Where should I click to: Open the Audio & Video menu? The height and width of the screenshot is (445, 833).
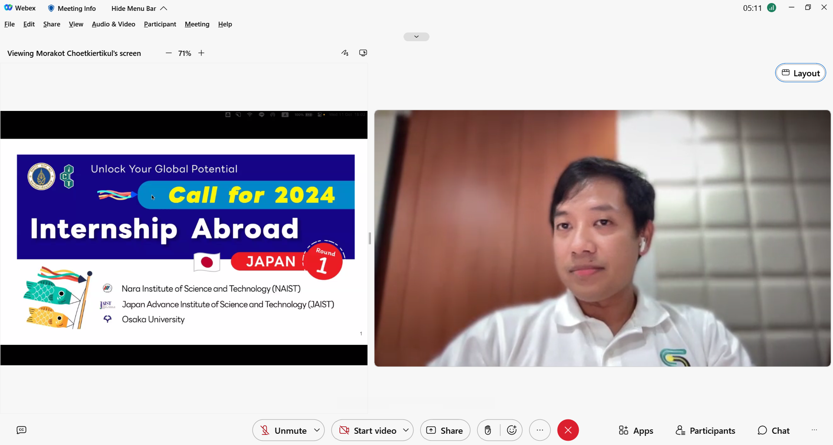113,24
